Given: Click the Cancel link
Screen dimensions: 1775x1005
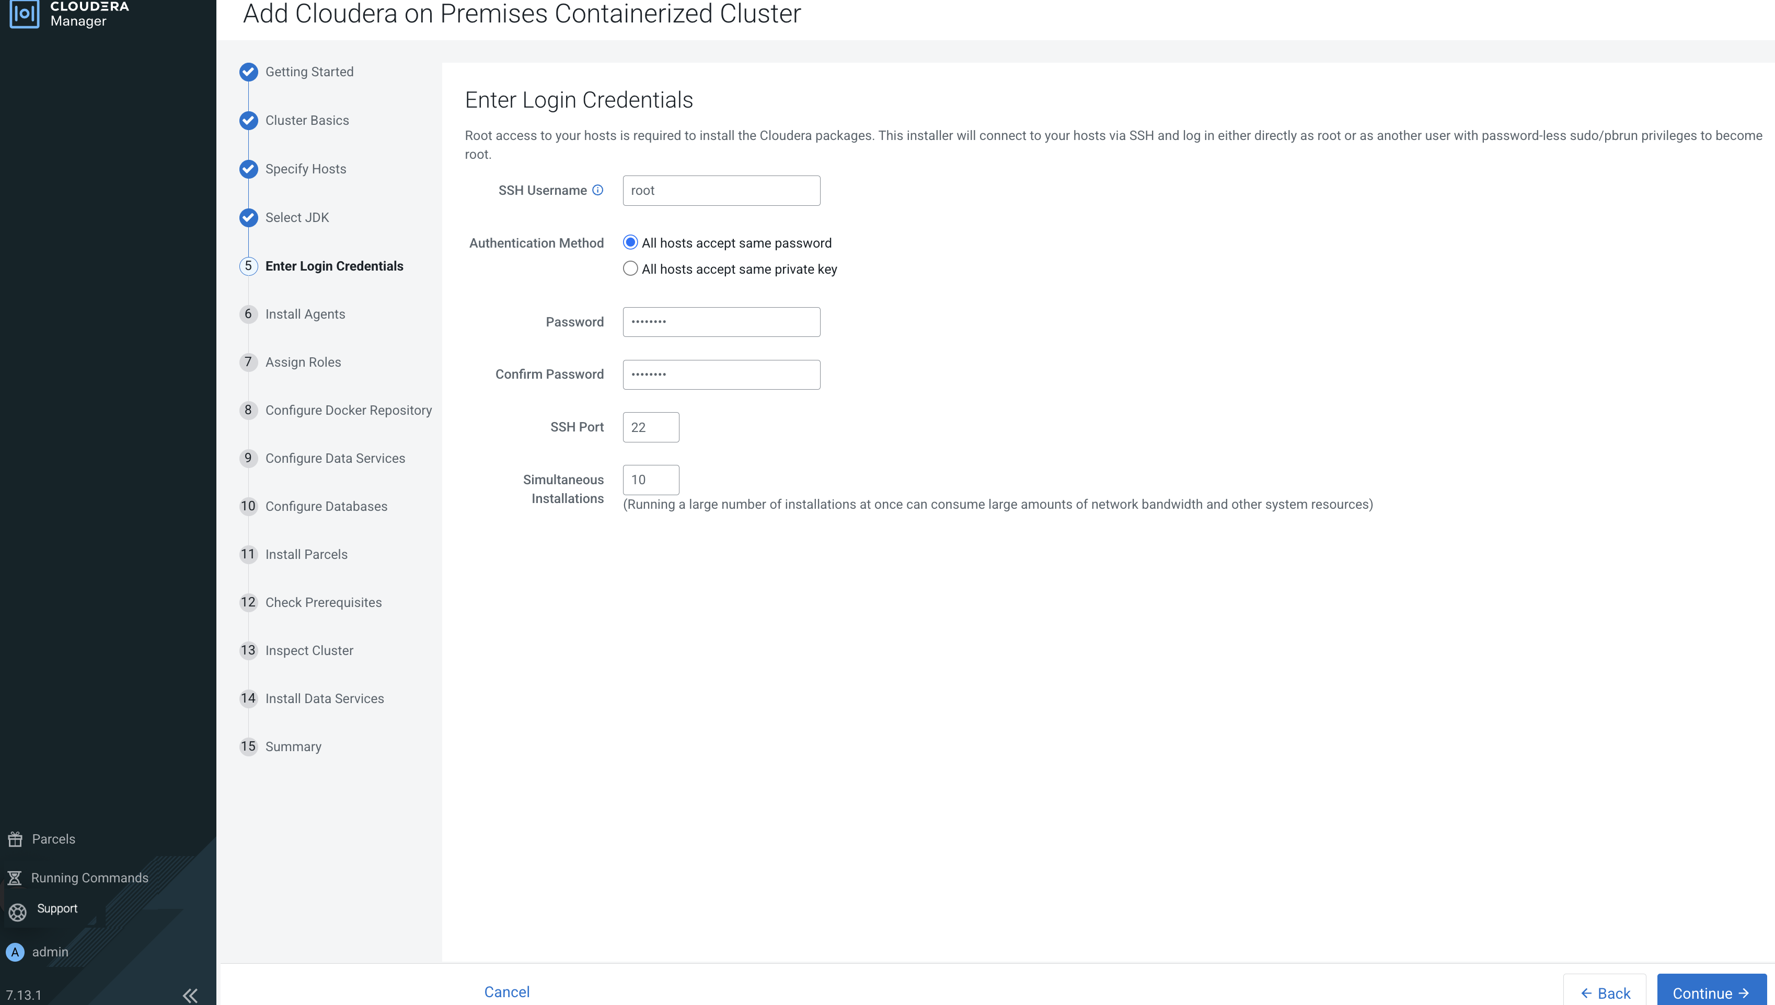Looking at the screenshot, I should pyautogui.click(x=506, y=992).
